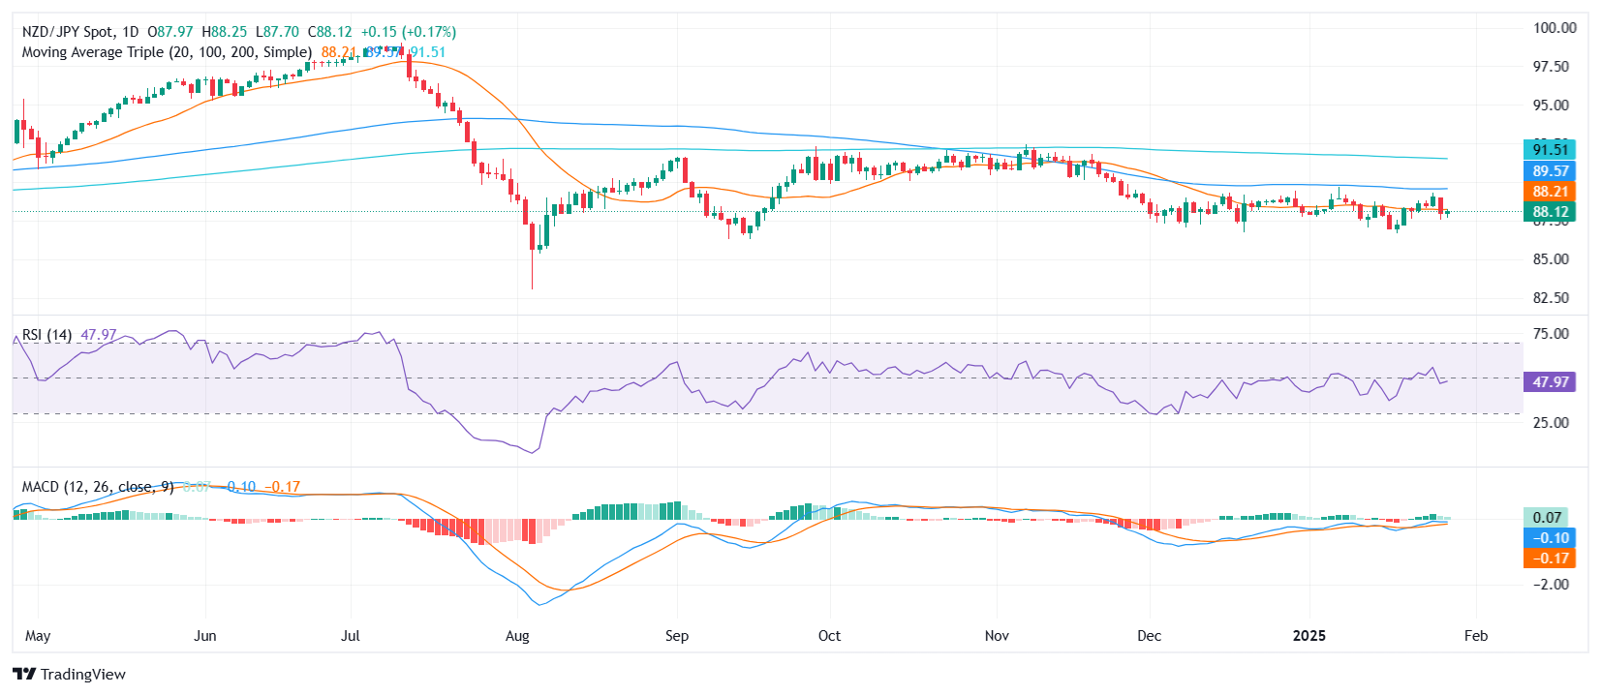Click the low value L87.70 in header
Image resolution: width=1601 pixels, height=695 pixels.
pos(278,32)
